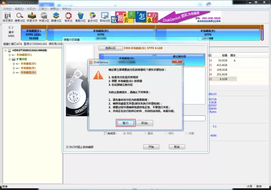Collapse the 扩展分区 tree node
Viewport: 271px width, 190px height.
[x=9, y=59]
